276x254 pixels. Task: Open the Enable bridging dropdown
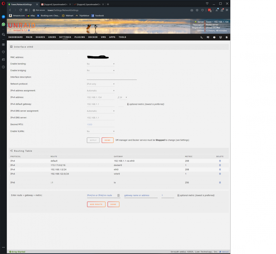coord(100,70)
